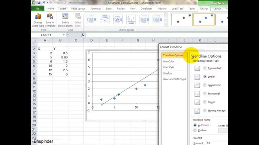The image size is (259, 145).
Task: Select the black marker chart style
Action: (181, 19)
